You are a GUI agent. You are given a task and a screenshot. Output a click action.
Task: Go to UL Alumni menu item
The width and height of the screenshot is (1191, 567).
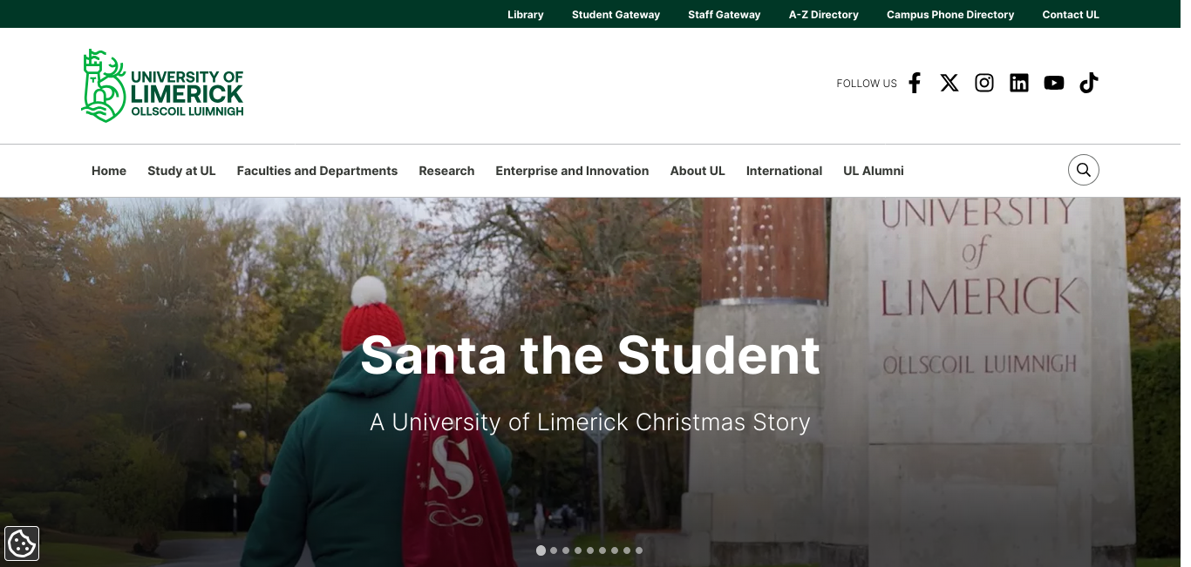pos(874,171)
